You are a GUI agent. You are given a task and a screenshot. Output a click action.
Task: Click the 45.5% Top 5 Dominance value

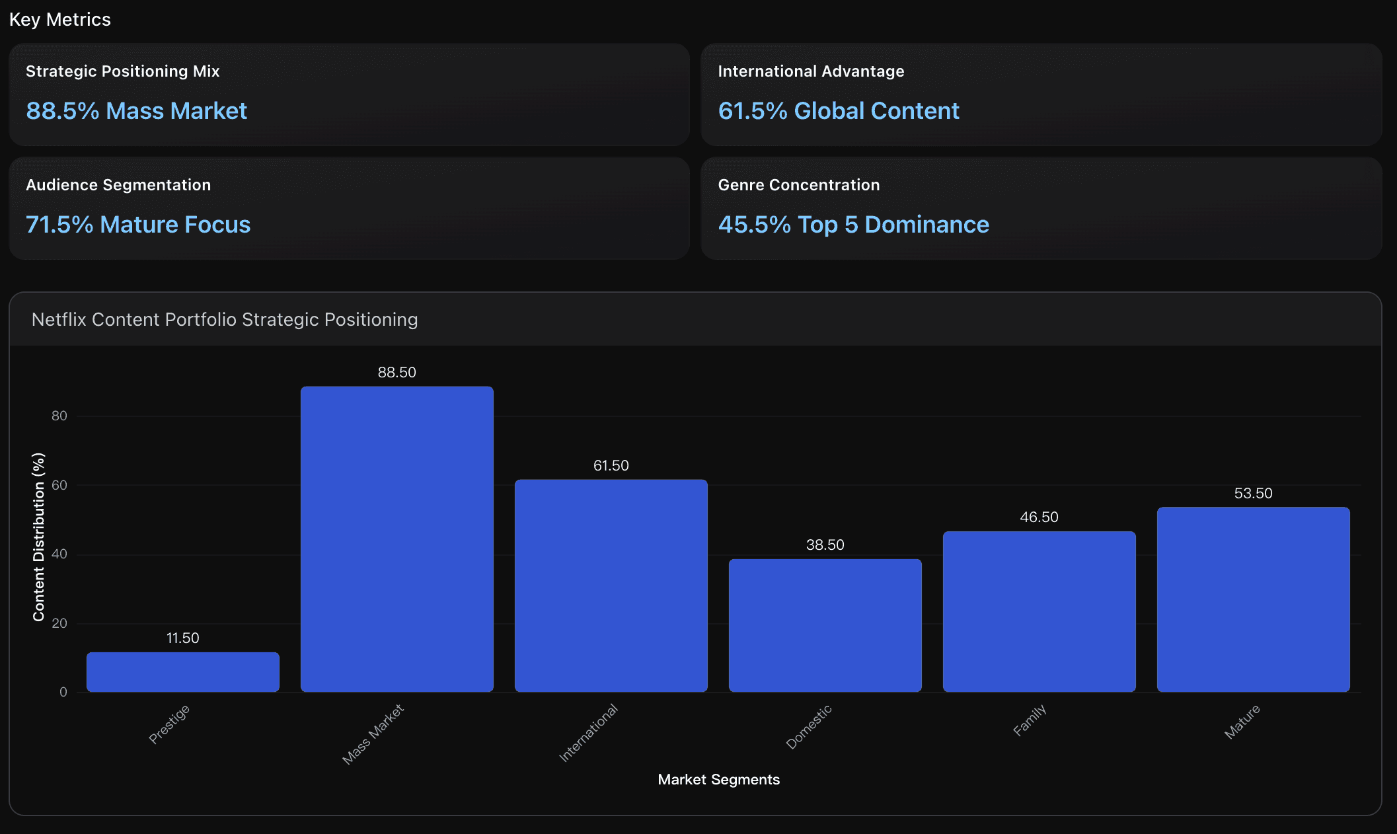(x=854, y=225)
